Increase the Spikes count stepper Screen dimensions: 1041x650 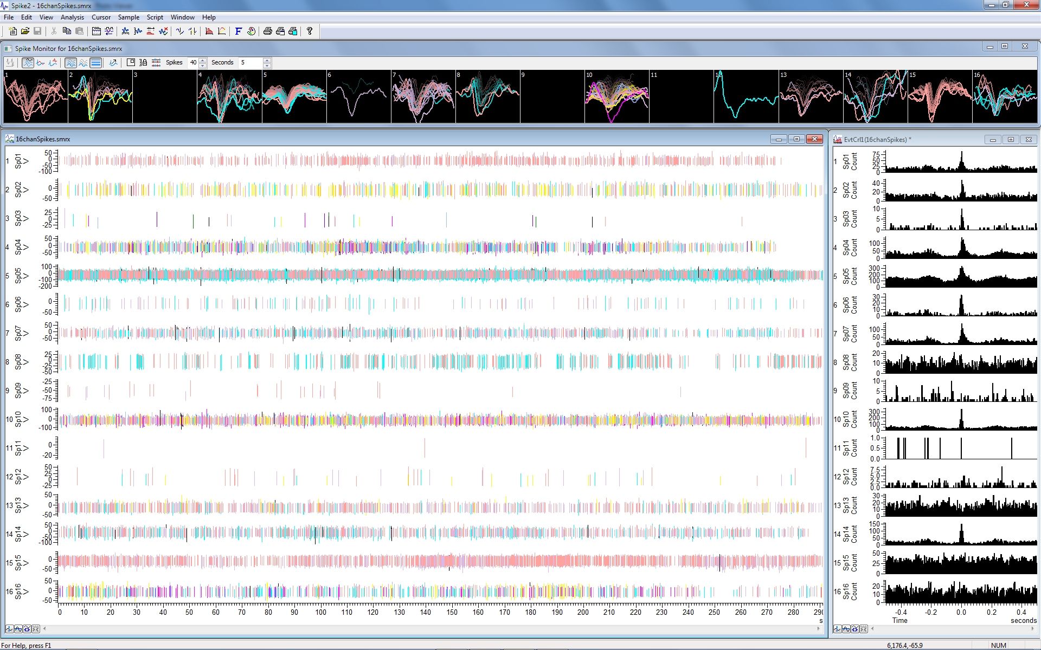pyautogui.click(x=203, y=60)
